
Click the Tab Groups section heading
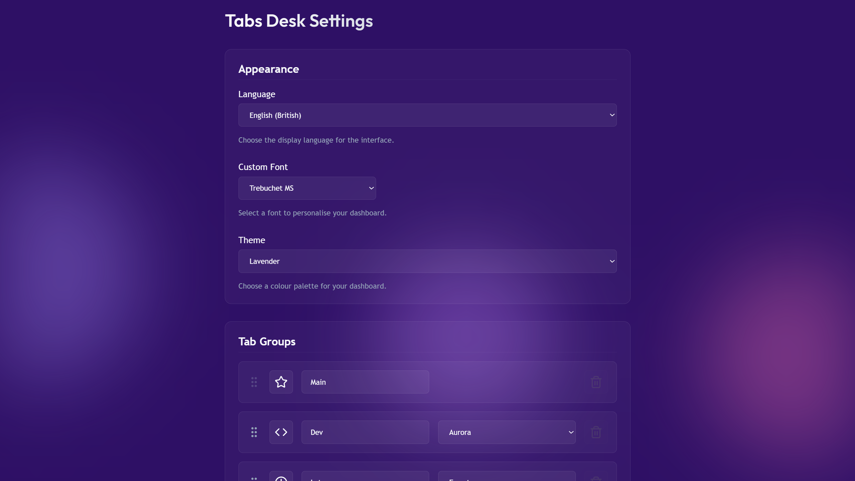267,341
